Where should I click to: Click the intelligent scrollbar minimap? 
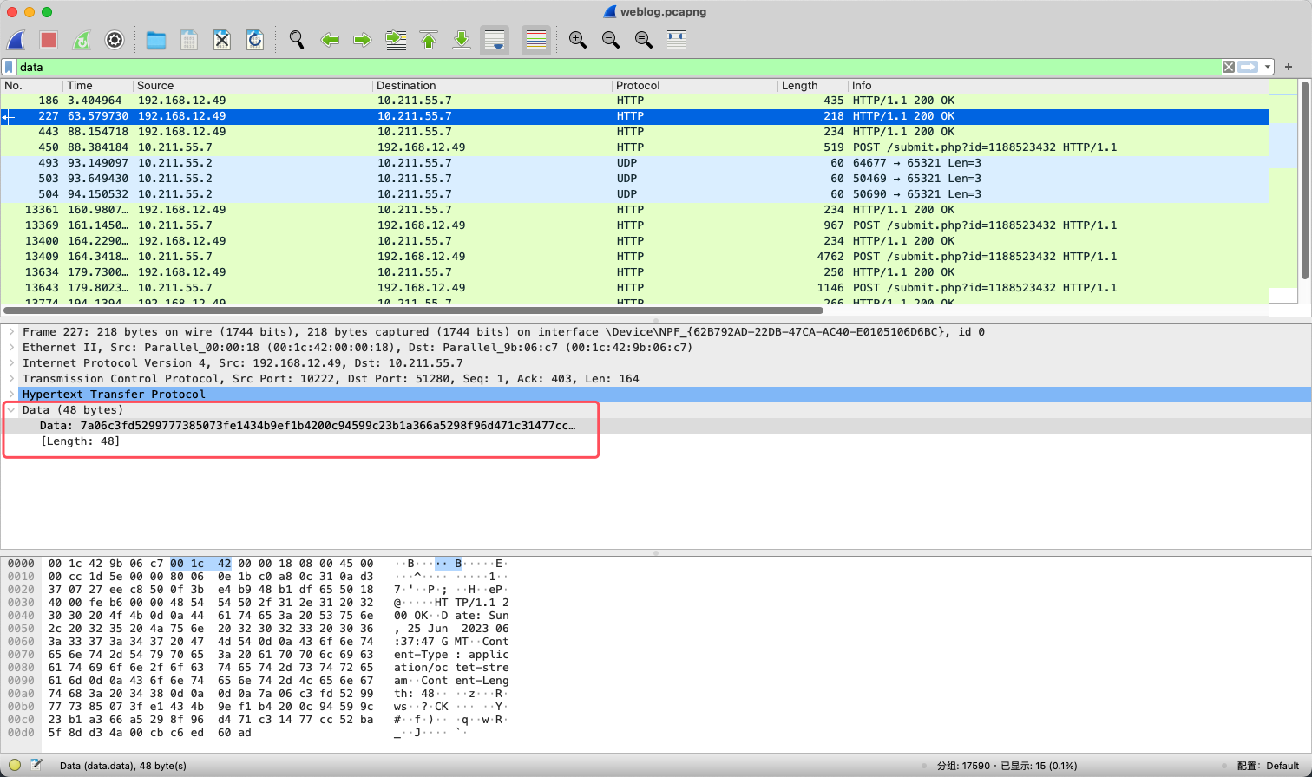click(1282, 191)
